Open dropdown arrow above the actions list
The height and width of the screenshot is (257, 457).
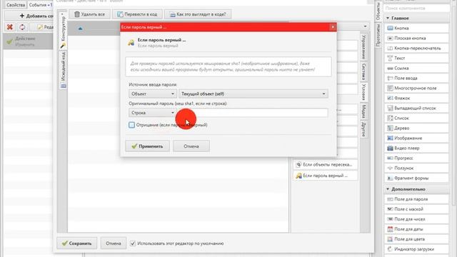tap(365, 26)
